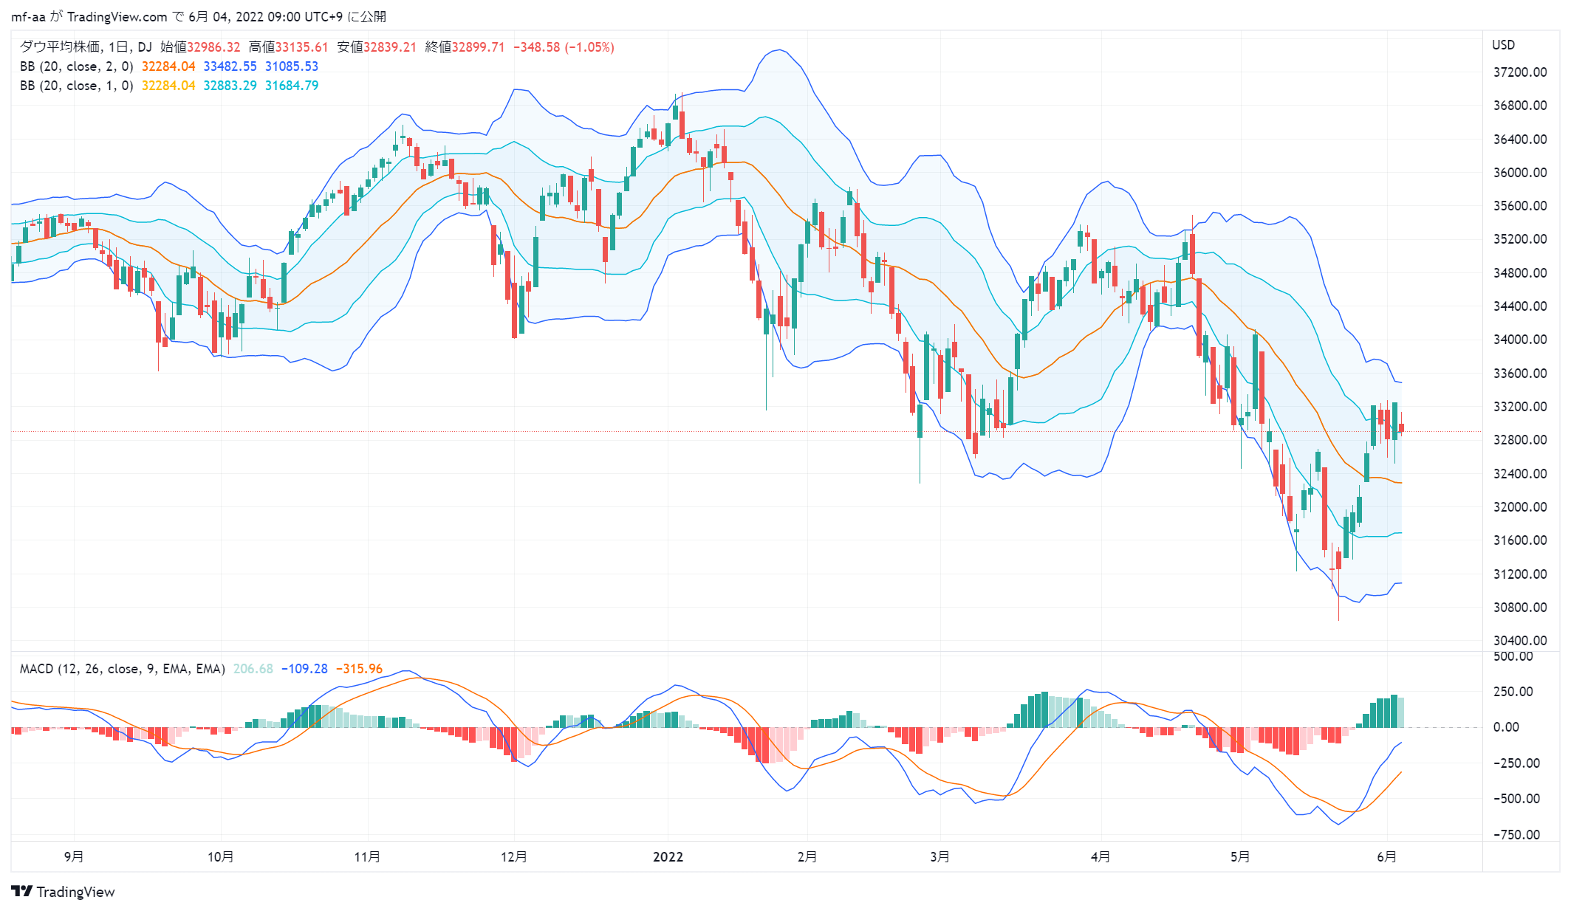The width and height of the screenshot is (1571, 911).
Task: Click the 6月 label on time axis
Action: 1387,856
